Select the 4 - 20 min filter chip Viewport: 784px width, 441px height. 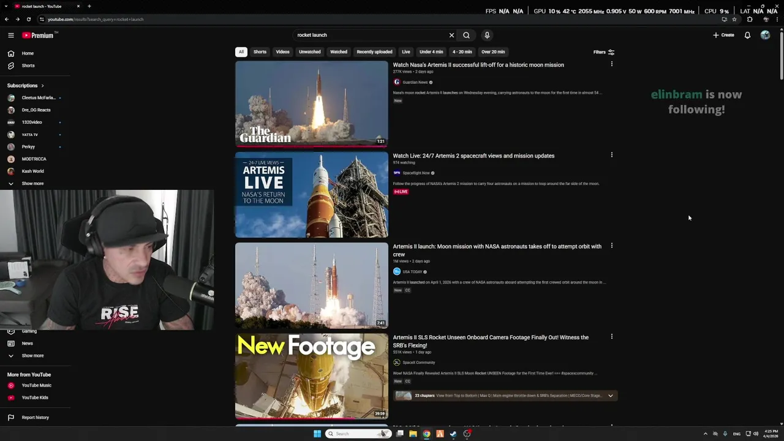[x=462, y=52]
